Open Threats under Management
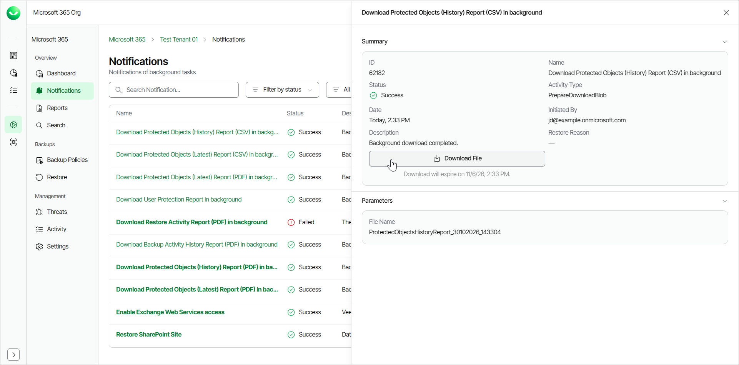 62,212
